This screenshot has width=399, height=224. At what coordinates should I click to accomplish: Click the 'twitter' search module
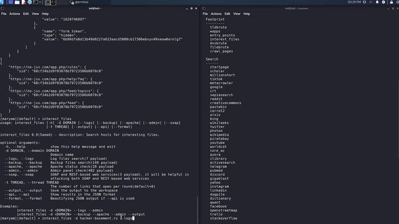(217, 127)
